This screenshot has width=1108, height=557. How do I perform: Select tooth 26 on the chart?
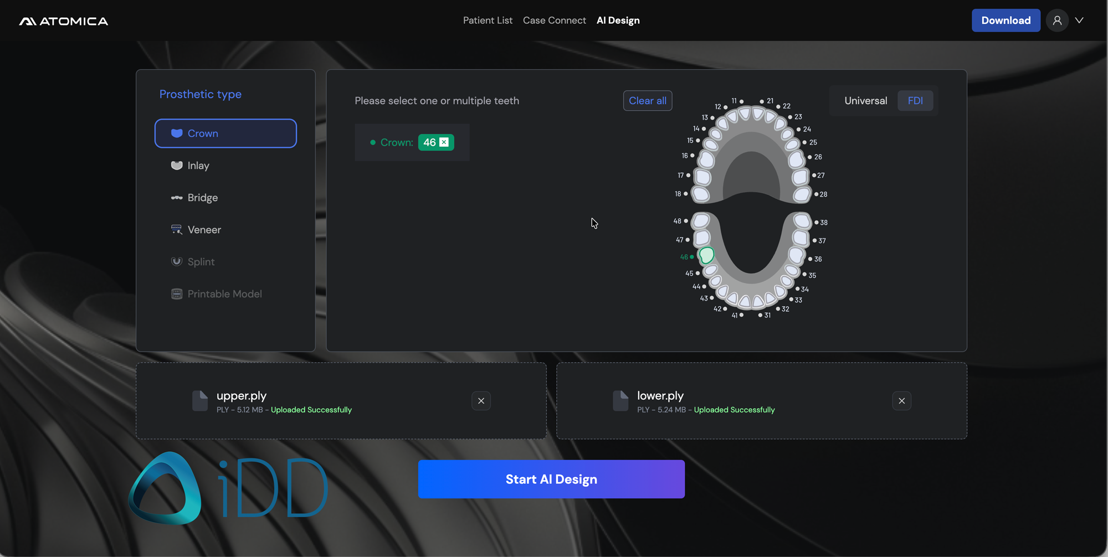click(x=796, y=159)
